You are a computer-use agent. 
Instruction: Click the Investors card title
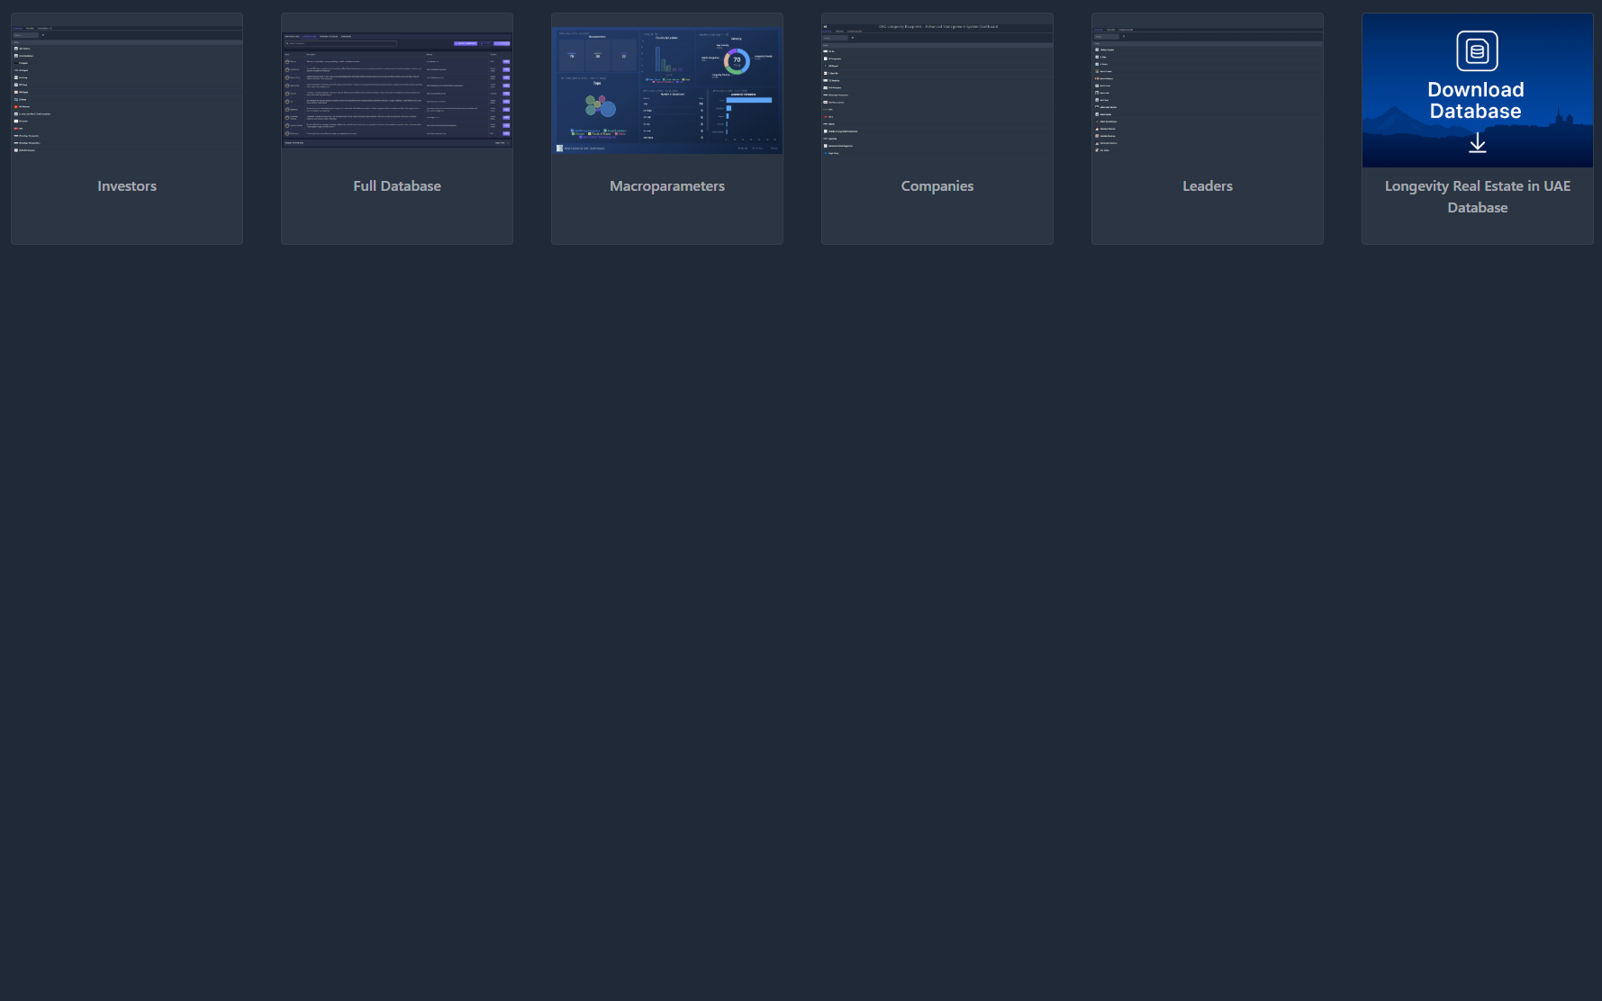127,186
